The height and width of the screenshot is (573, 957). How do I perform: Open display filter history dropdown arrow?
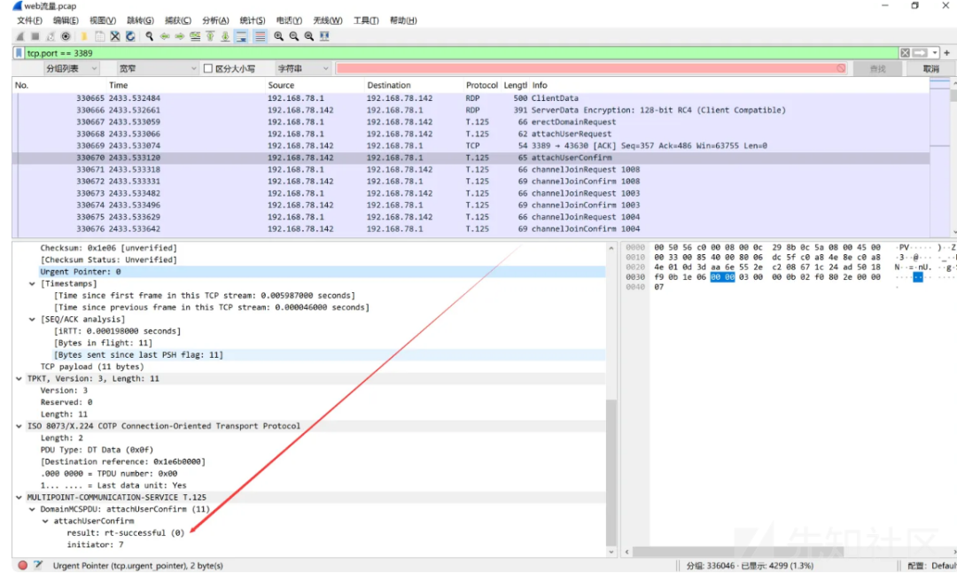pyautogui.click(x=935, y=53)
